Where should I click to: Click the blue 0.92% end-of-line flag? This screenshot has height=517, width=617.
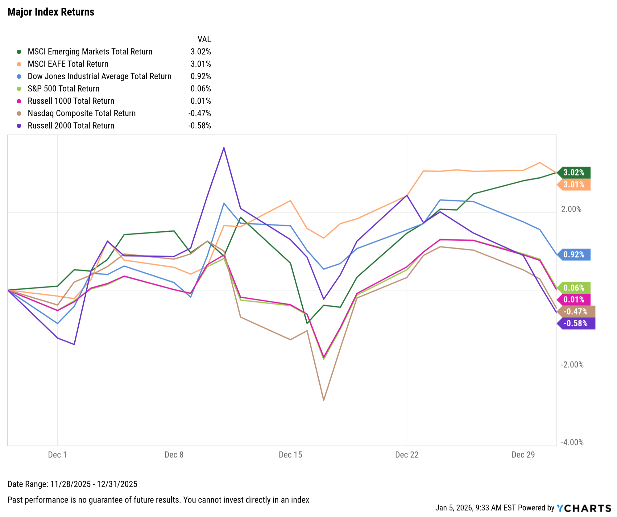(574, 254)
